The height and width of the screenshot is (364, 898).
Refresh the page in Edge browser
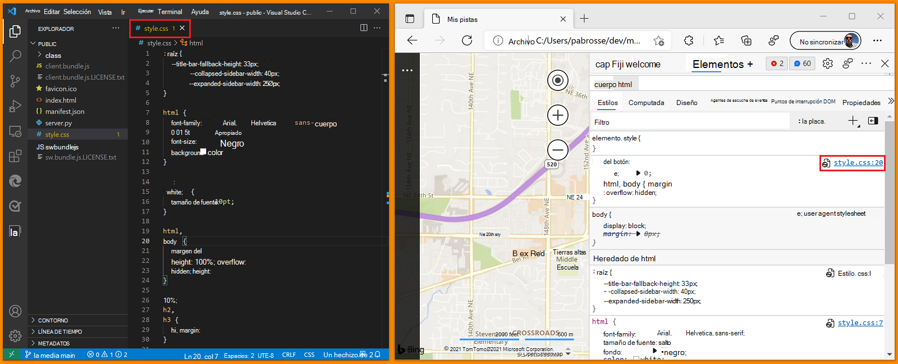pos(467,40)
